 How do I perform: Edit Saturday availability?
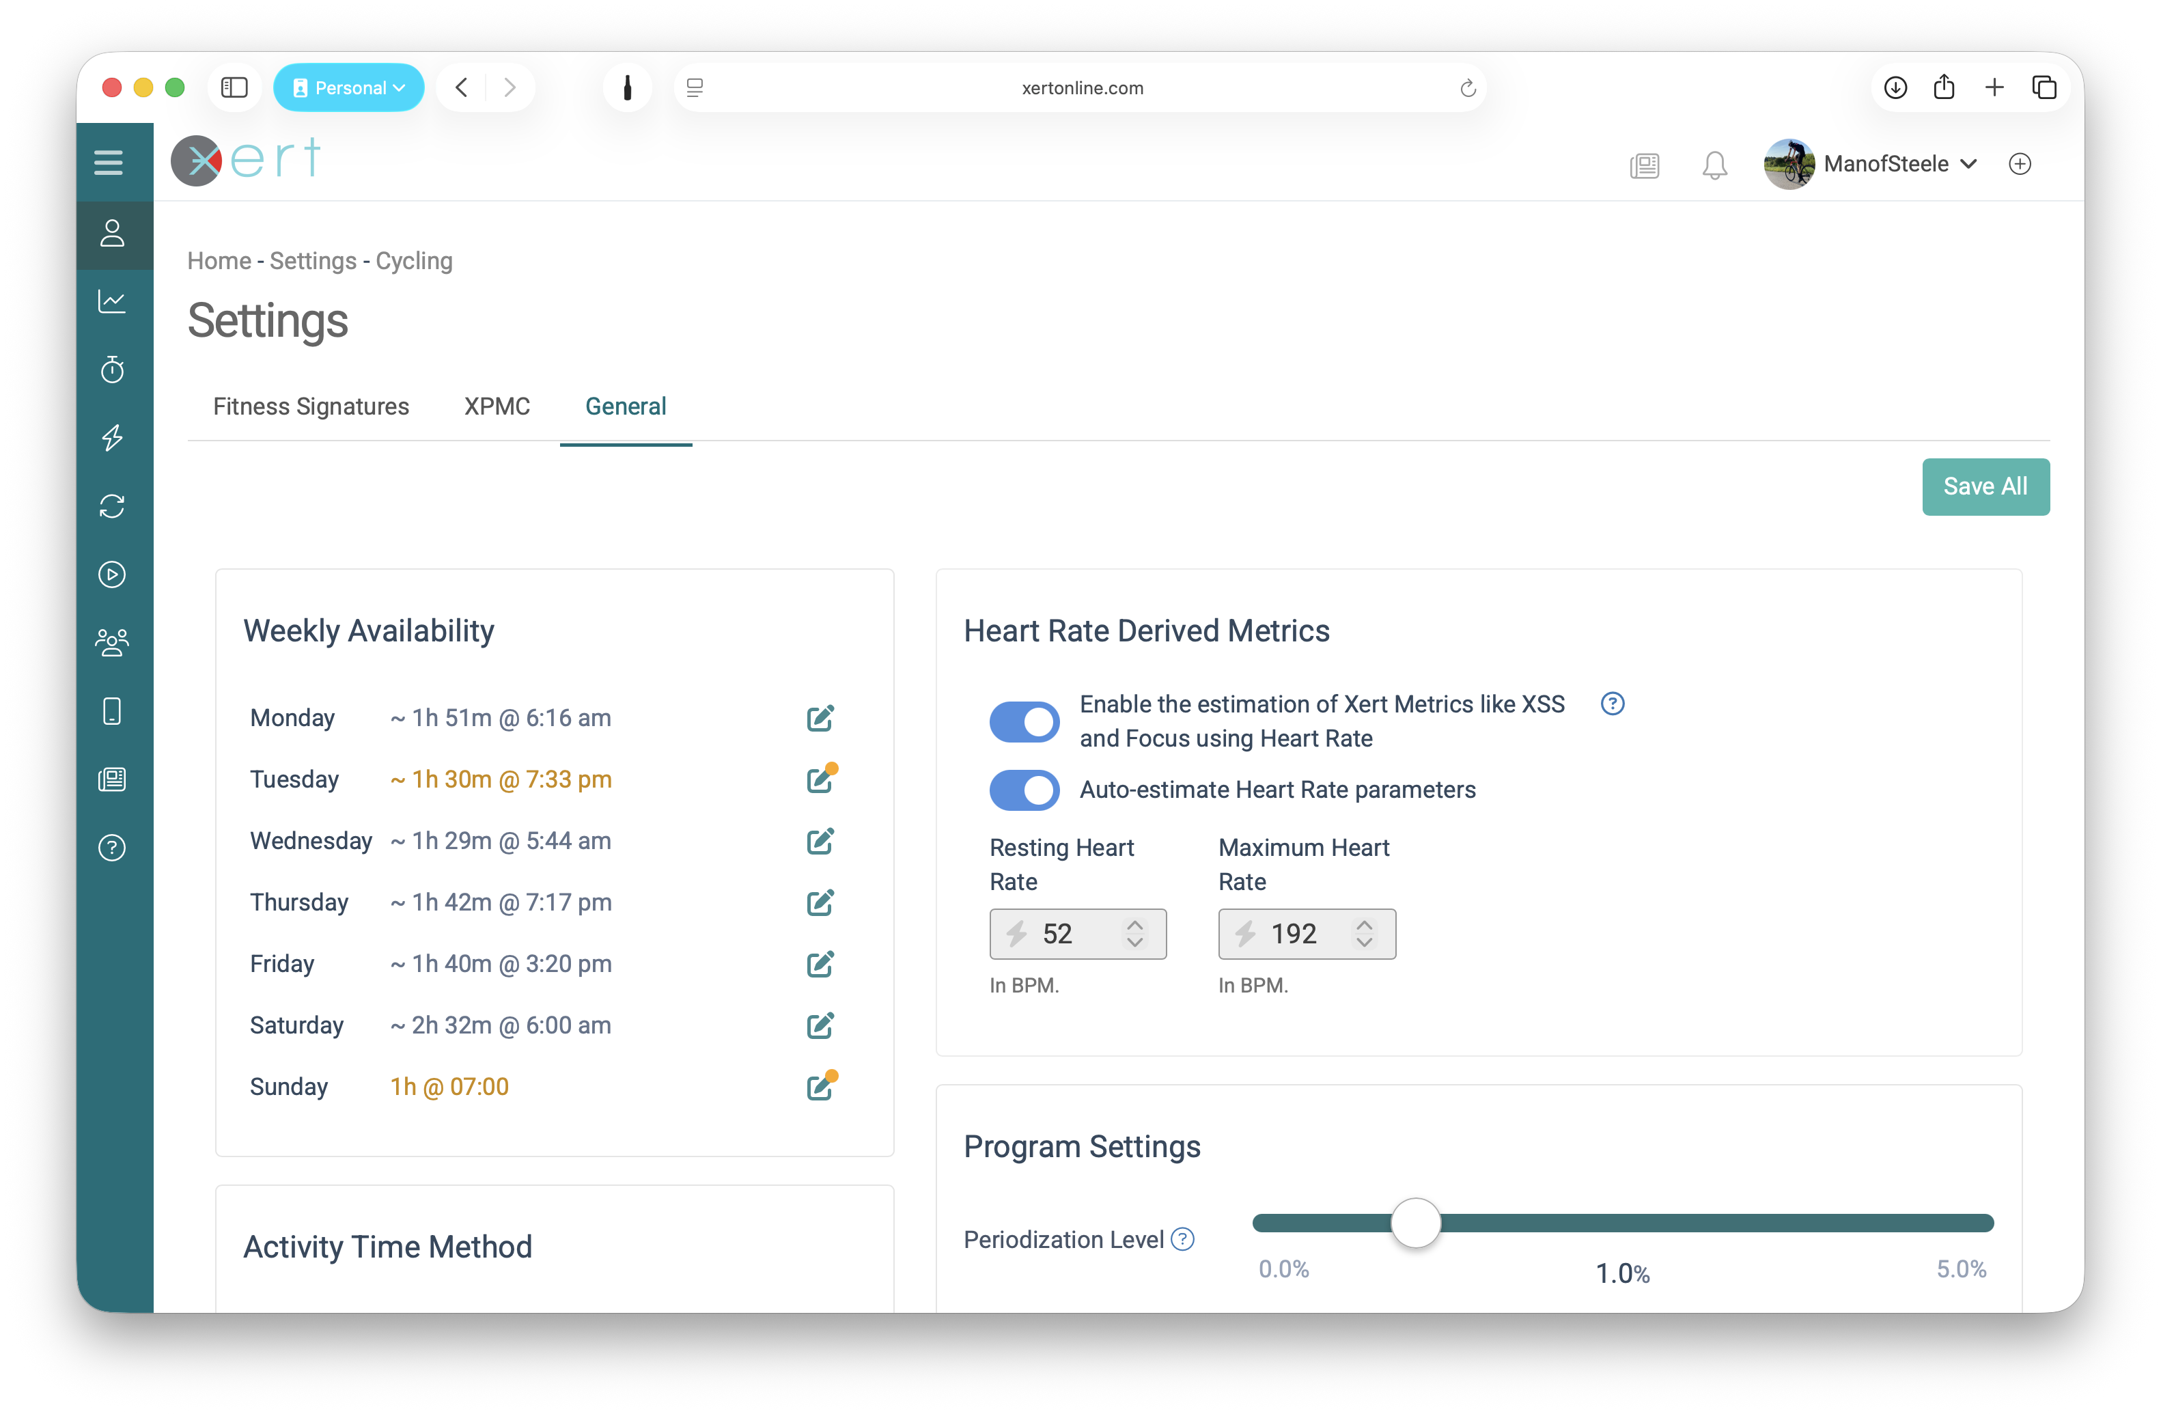pyautogui.click(x=820, y=1025)
